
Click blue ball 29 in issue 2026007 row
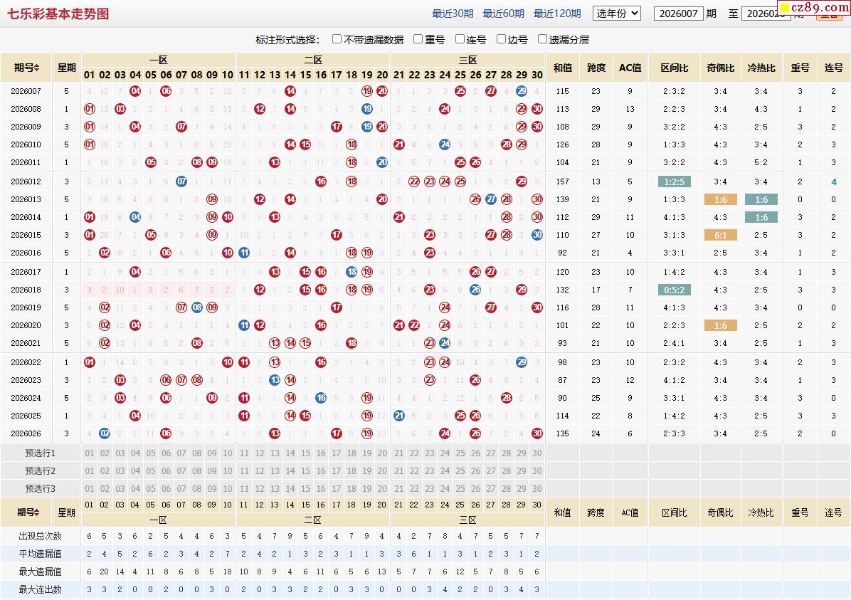(522, 91)
